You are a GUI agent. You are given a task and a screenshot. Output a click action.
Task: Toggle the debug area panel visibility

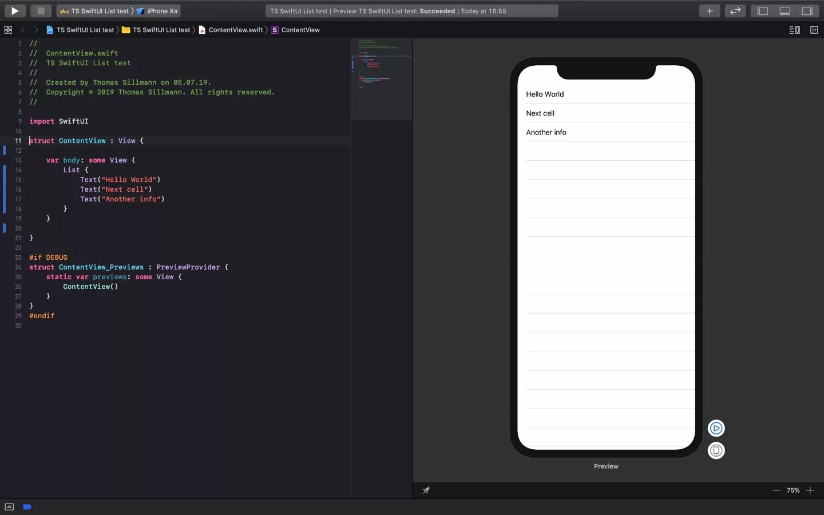coord(785,11)
